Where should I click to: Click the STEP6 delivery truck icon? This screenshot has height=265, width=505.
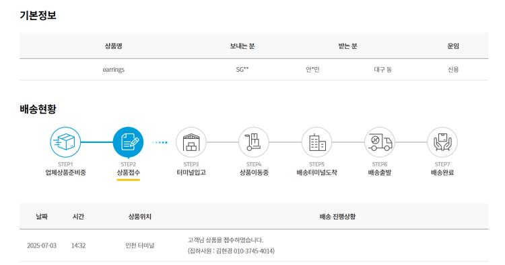[380, 142]
